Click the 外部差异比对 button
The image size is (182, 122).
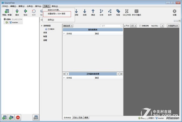coord(173,26)
